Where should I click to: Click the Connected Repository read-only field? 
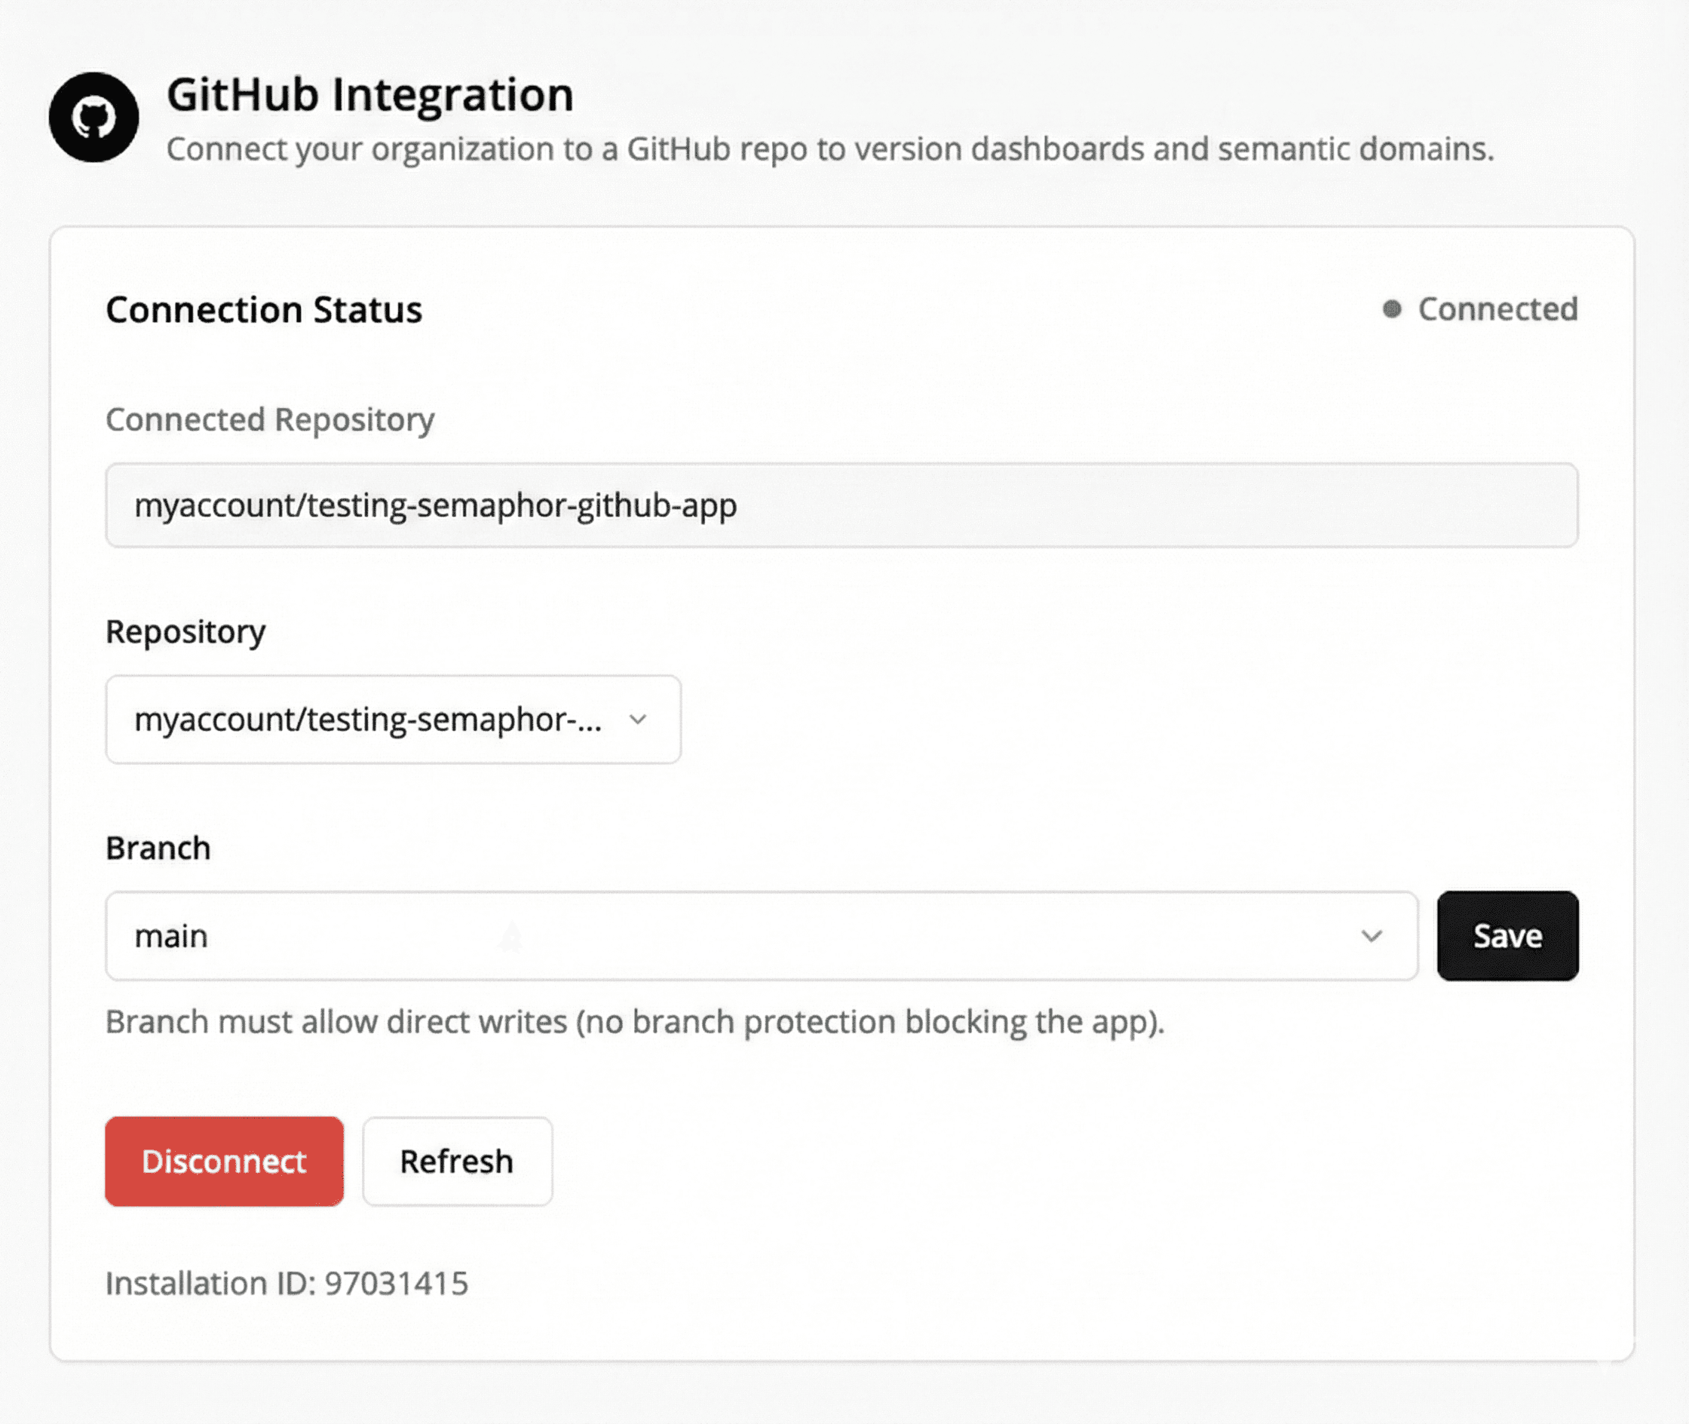tap(841, 505)
